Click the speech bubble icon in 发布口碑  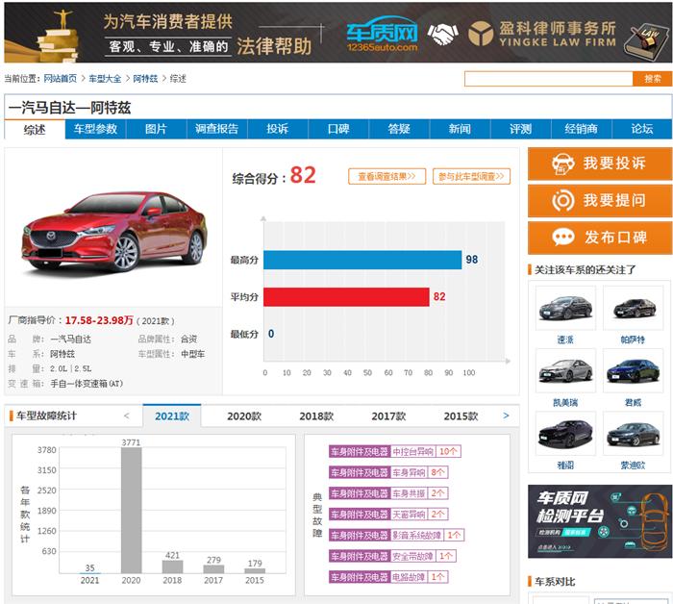562,237
